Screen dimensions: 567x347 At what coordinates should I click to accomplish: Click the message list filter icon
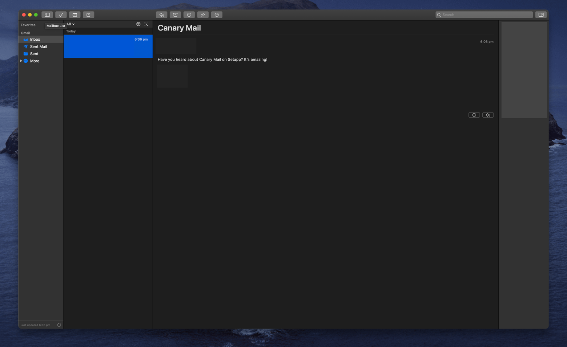pos(138,24)
